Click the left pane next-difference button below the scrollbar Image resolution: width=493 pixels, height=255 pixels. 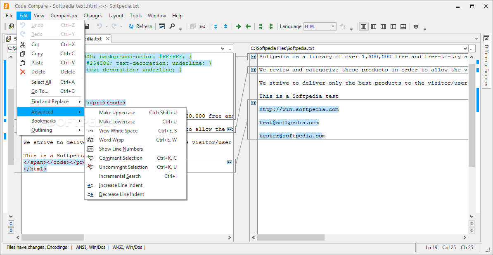click(11, 230)
